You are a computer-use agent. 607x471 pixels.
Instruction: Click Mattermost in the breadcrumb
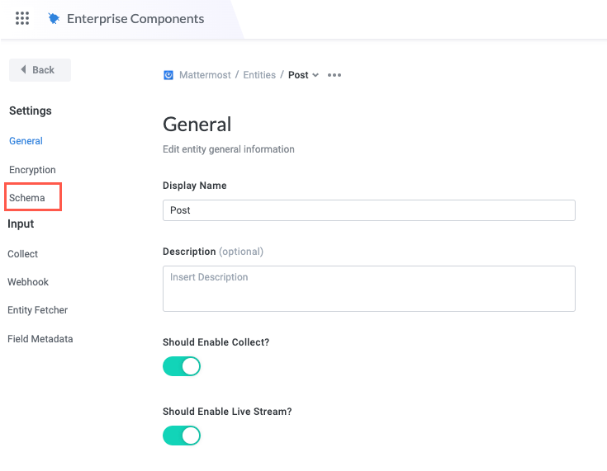pyautogui.click(x=206, y=75)
